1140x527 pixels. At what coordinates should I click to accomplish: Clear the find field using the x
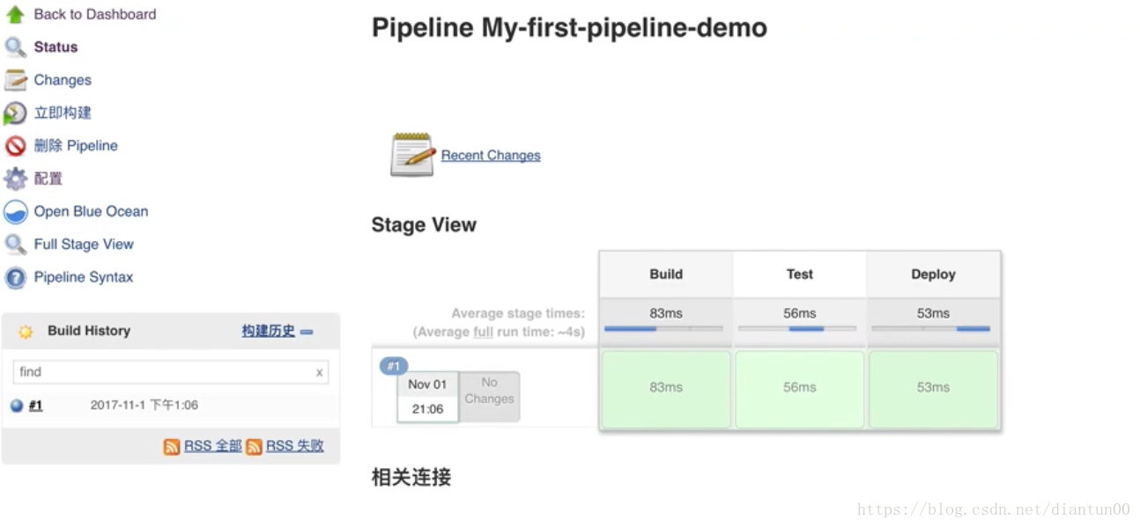click(x=318, y=372)
